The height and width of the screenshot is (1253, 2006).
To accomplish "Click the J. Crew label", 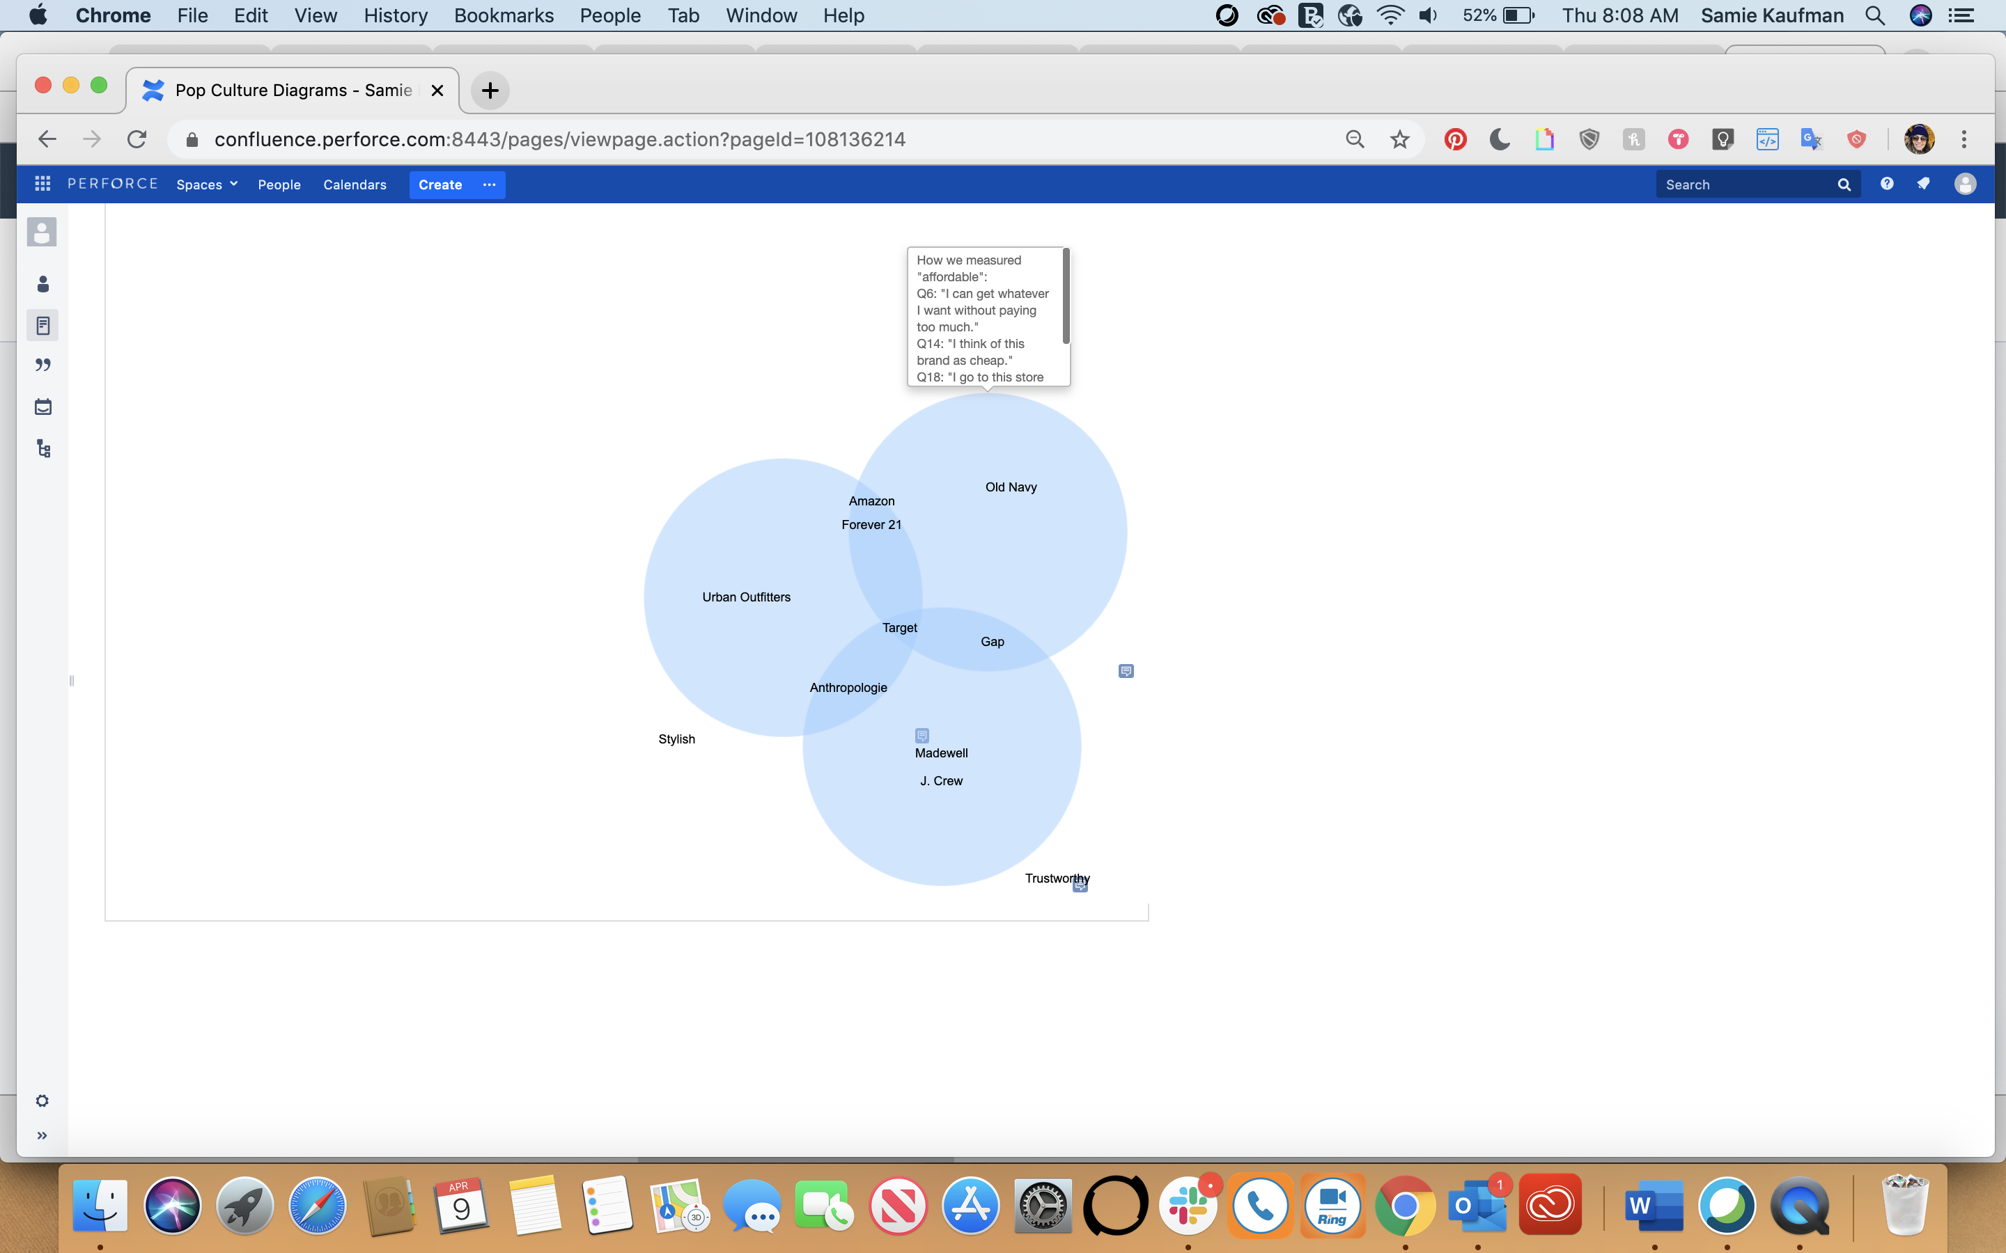I will [x=941, y=782].
